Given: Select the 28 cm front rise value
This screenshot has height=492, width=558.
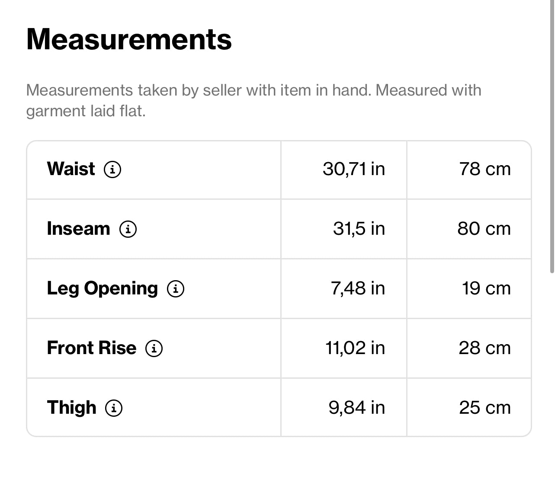Looking at the screenshot, I should (484, 348).
